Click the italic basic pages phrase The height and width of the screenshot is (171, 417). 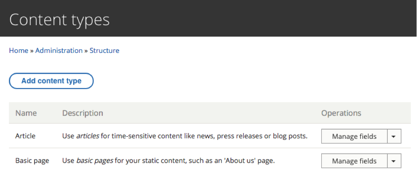pos(95,161)
